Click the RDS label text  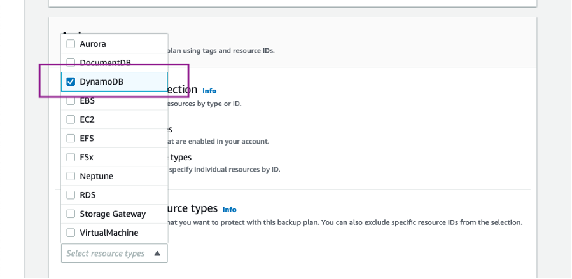coord(88,195)
